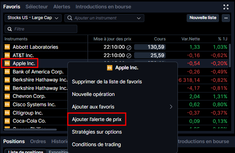Sort the list by the Instruments column

tap(16, 39)
